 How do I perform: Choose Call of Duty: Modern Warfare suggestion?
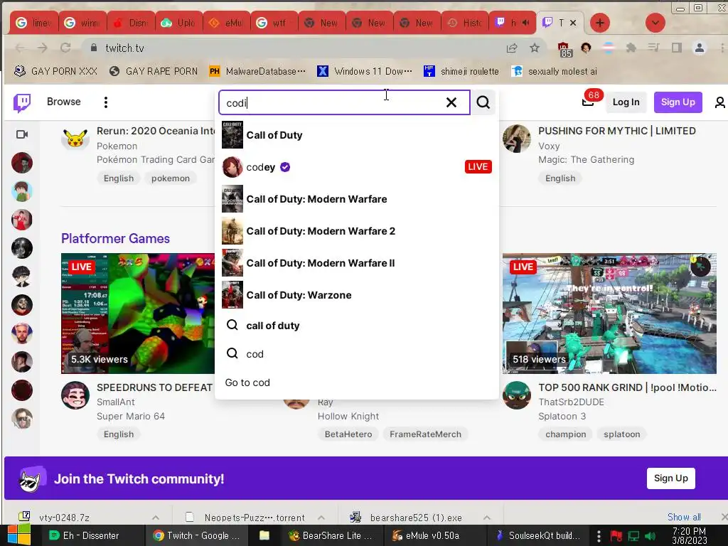click(x=357, y=199)
